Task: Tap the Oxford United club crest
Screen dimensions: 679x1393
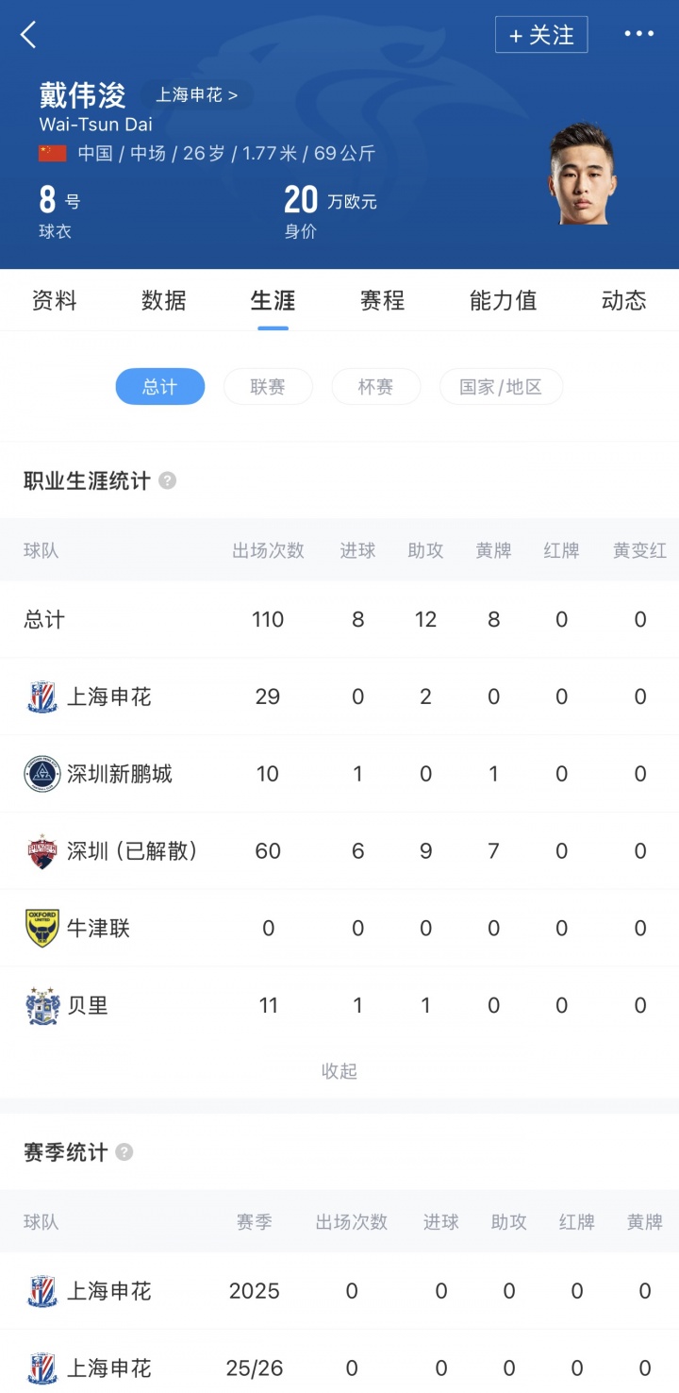Action: click(42, 929)
